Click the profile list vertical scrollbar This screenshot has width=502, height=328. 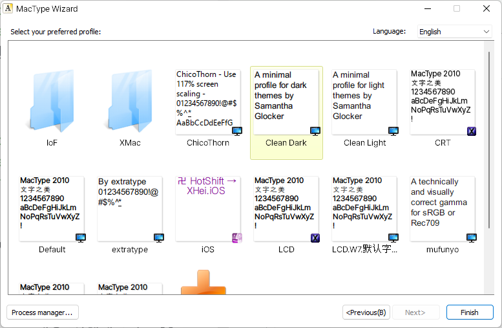click(x=489, y=167)
